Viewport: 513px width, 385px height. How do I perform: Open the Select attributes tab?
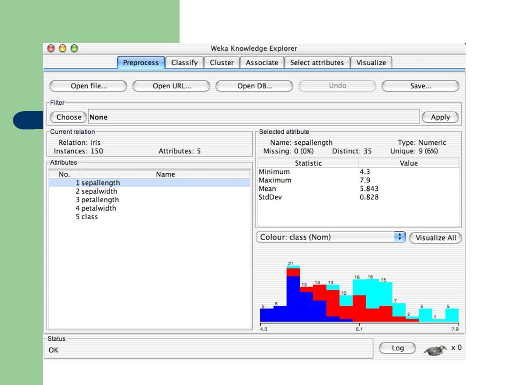coord(317,63)
